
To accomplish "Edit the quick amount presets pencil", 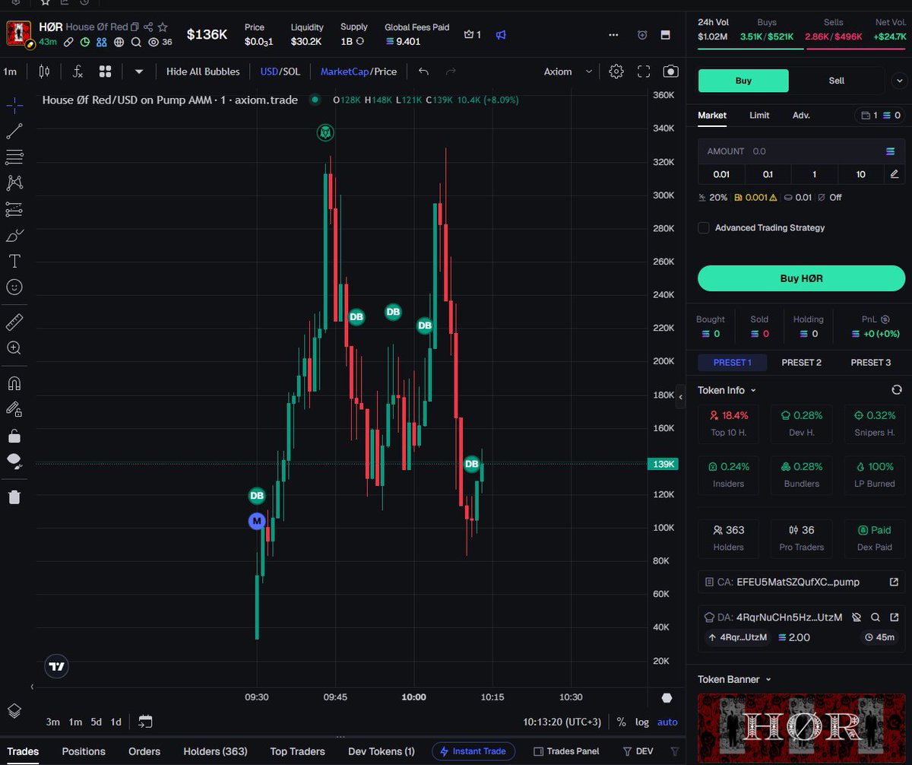I will [895, 174].
